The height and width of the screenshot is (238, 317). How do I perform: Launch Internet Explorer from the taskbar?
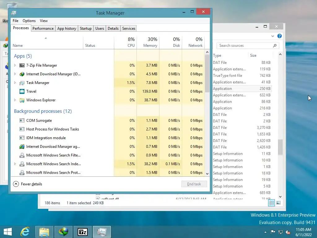click(25, 232)
